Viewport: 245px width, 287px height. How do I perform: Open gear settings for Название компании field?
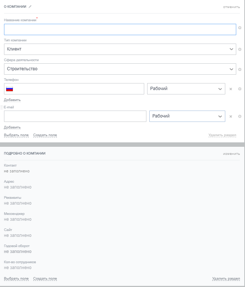click(x=240, y=28)
